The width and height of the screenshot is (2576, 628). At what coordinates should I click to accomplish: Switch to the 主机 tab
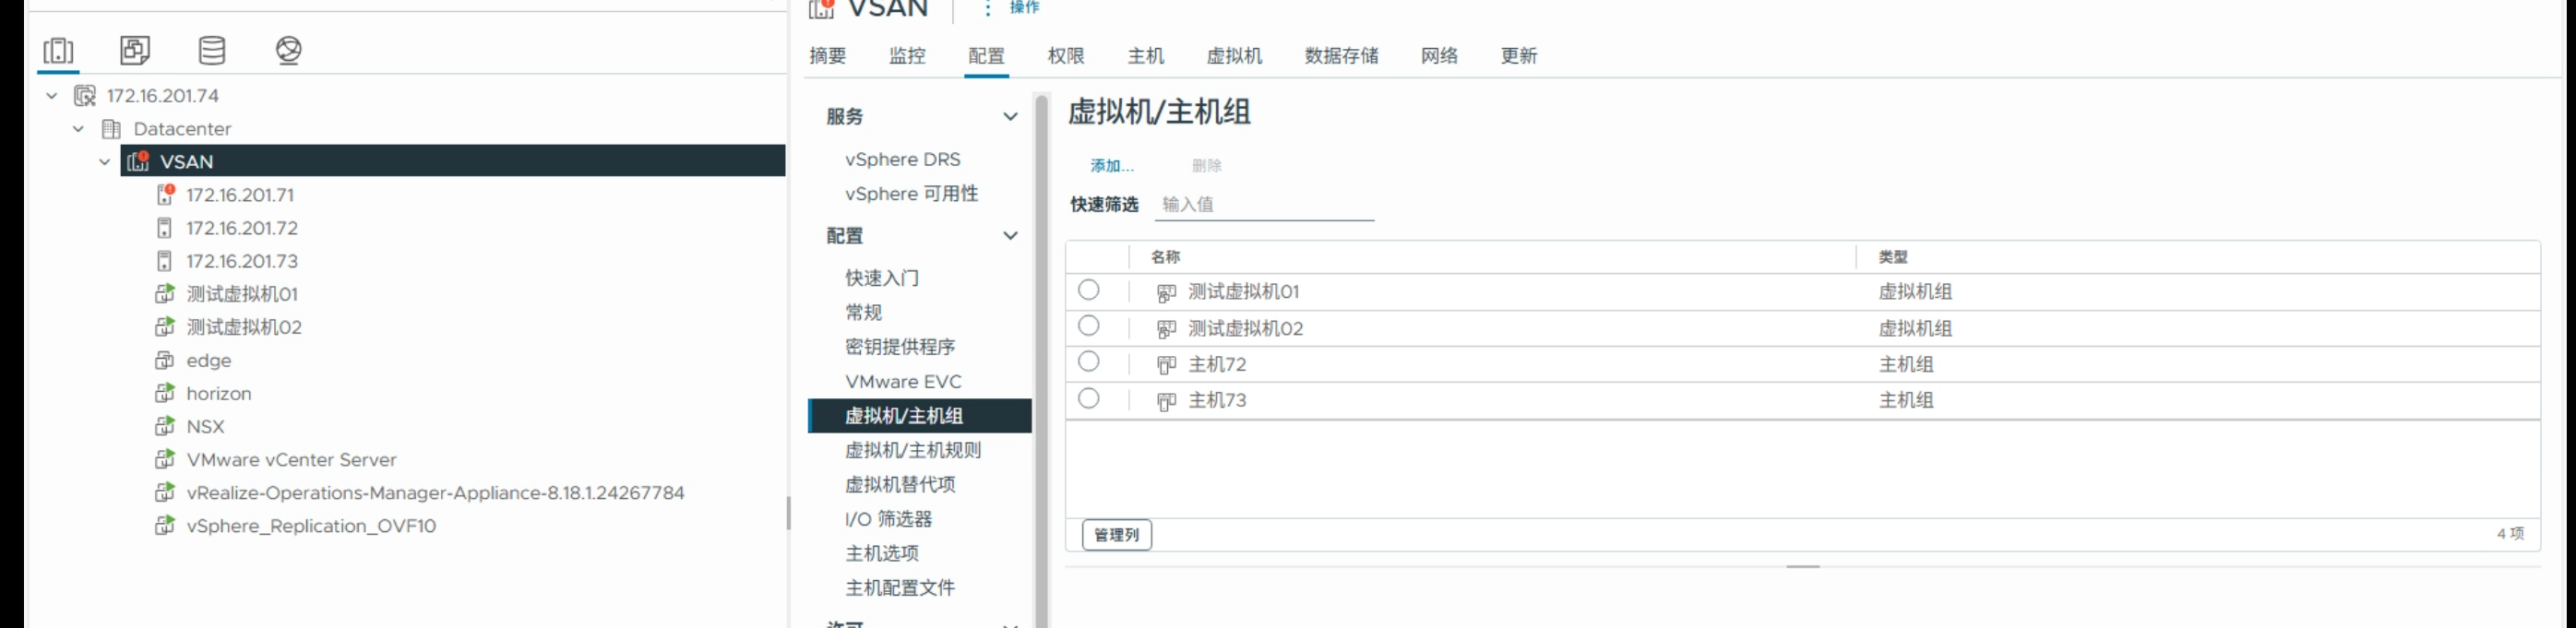coord(1146,56)
